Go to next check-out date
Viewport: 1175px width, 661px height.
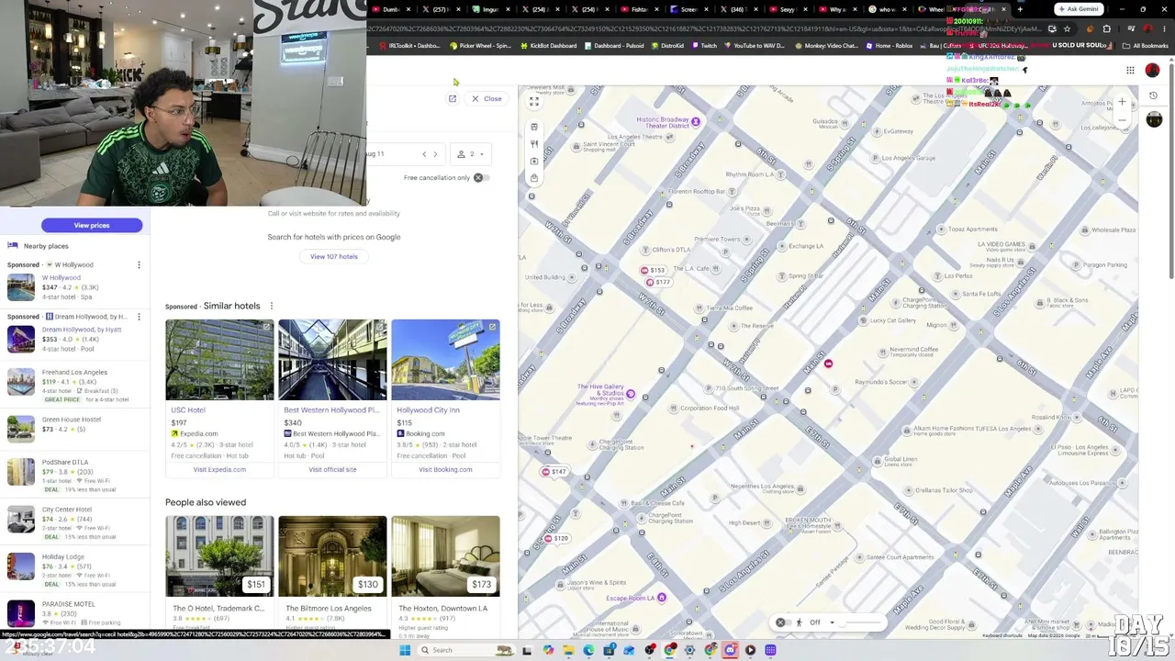click(x=435, y=154)
